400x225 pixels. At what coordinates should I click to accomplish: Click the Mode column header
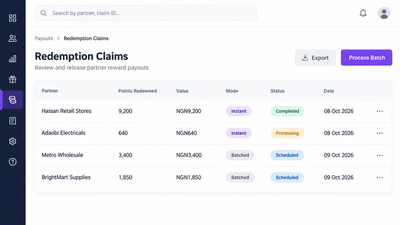(232, 91)
